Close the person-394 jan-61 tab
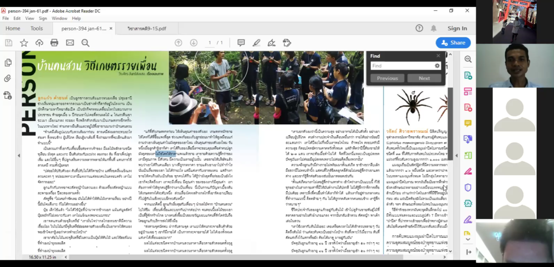This screenshot has width=554, height=267. coord(111,29)
